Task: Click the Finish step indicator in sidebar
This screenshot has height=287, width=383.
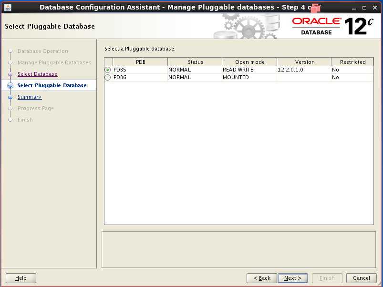Action: (10, 120)
